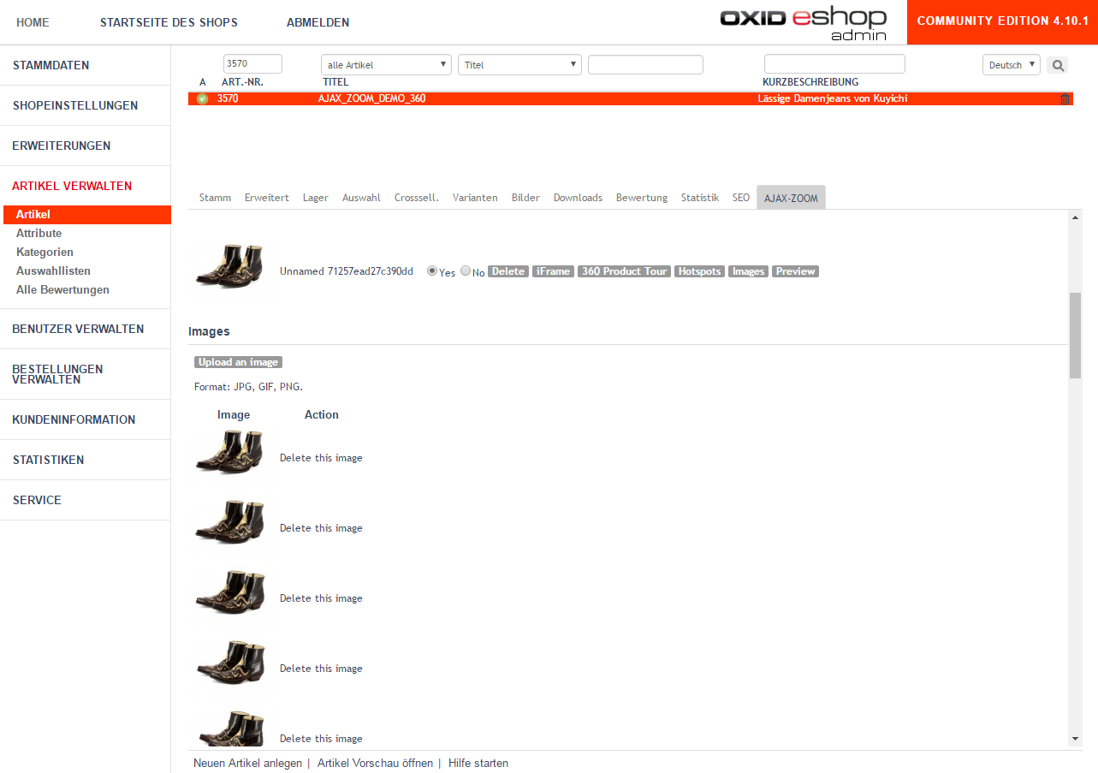The height and width of the screenshot is (773, 1098).
Task: Switch to the Downloads tab
Action: point(578,198)
